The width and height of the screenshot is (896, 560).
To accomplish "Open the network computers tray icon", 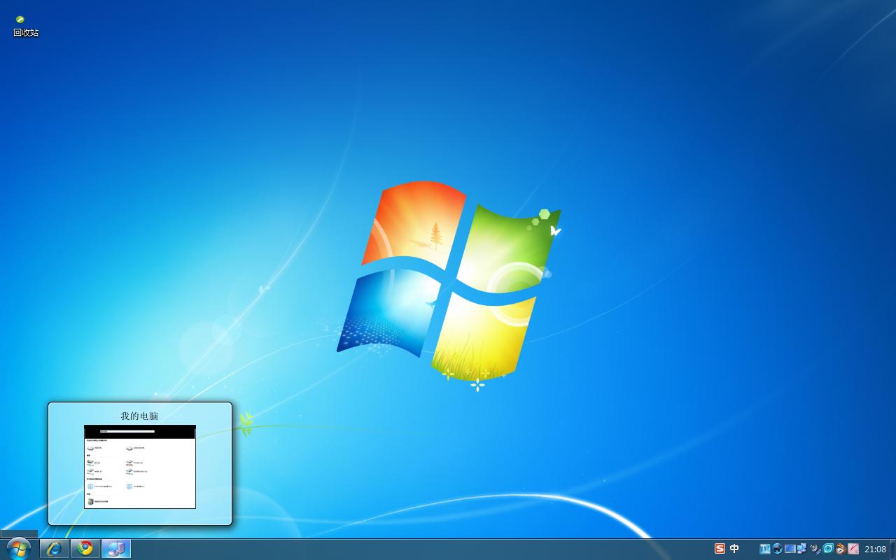I will tap(802, 549).
